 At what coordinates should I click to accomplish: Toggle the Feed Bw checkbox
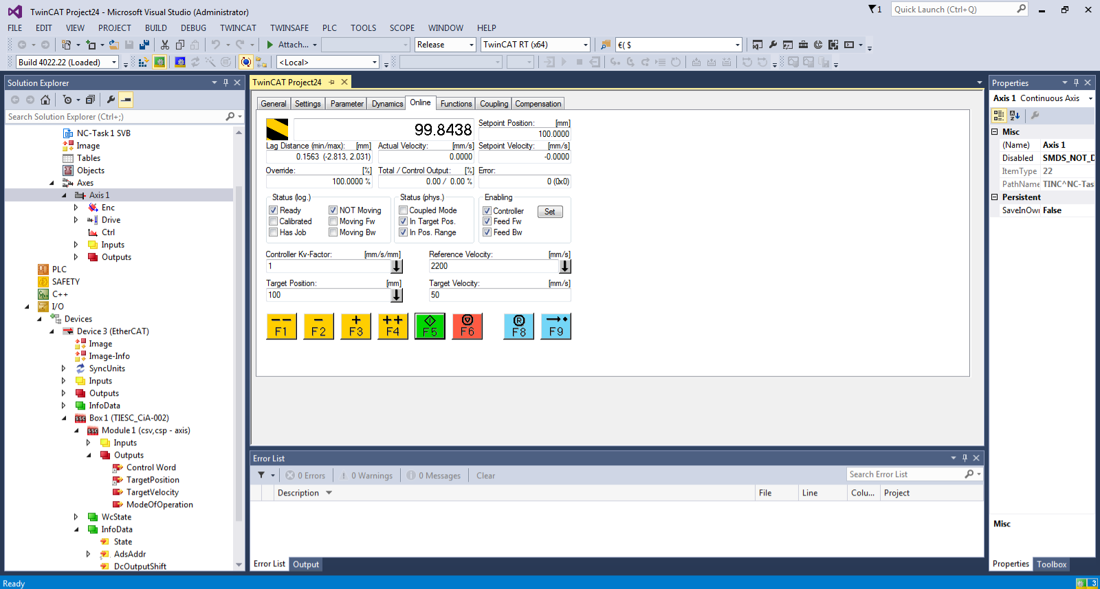tap(487, 232)
